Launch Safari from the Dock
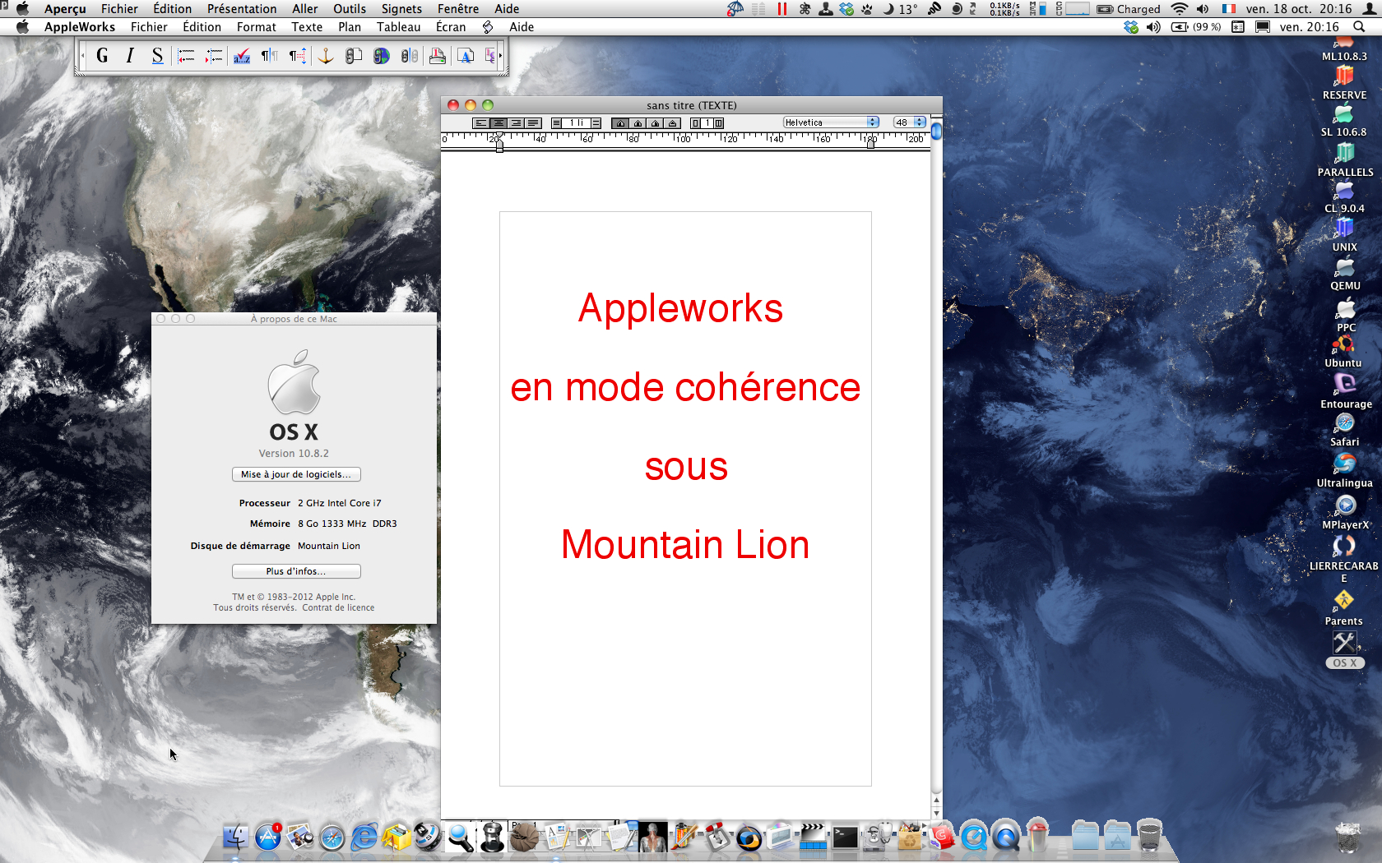 point(332,838)
